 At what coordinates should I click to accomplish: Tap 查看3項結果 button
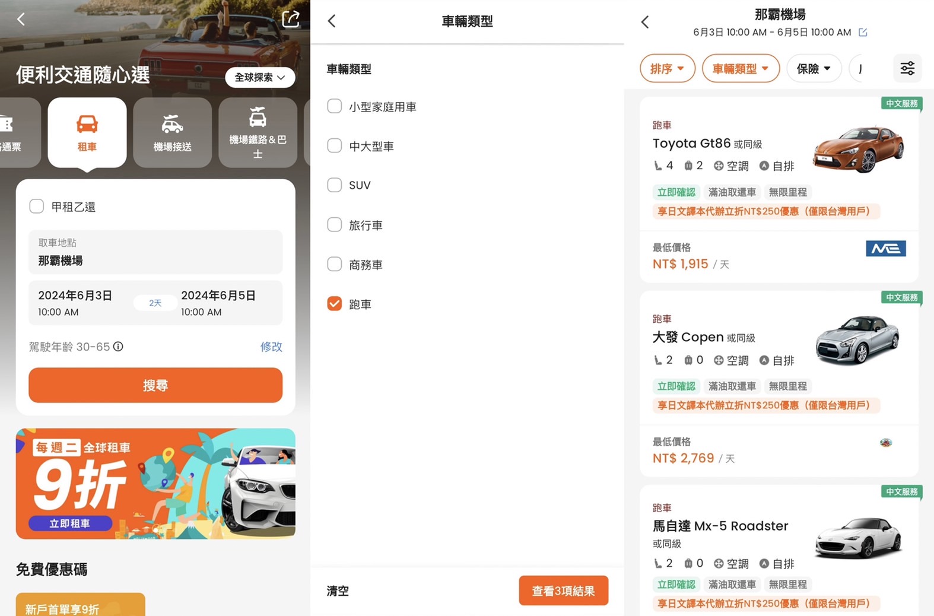coord(563,590)
